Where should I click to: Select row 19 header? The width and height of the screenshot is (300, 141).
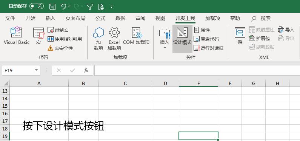tap(5, 136)
